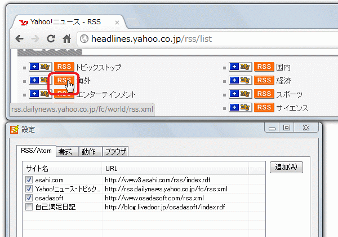Image resolution: width=338 pixels, height=237 pixels.
Task: Uncheck the asahi.com feed checkbox
Action: [29, 180]
